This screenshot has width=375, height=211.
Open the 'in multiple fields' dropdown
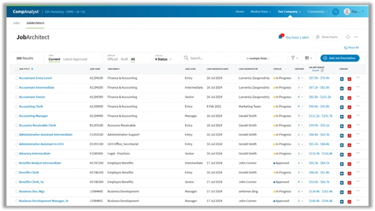click(x=258, y=58)
